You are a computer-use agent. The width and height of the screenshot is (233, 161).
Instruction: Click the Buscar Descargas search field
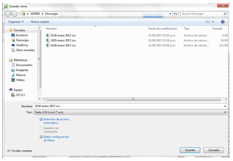pyautogui.click(x=201, y=14)
